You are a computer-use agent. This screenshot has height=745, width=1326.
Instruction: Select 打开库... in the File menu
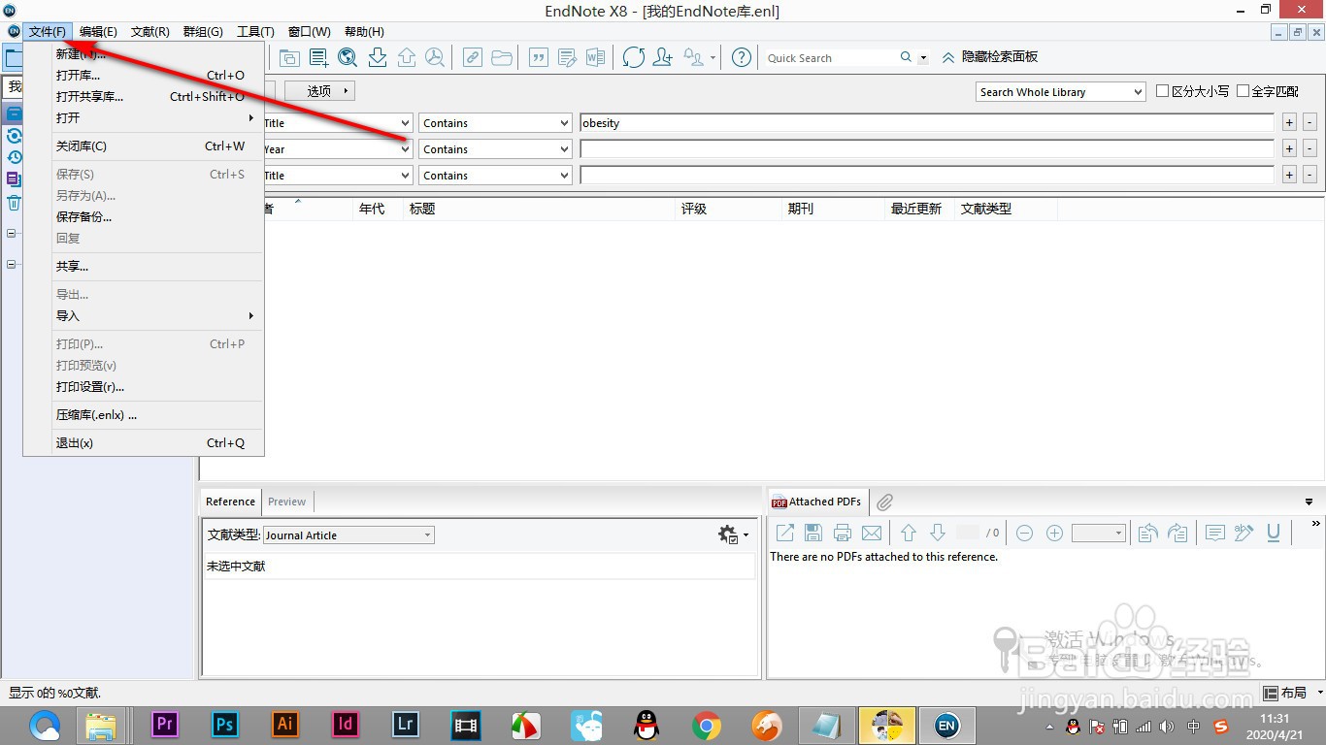click(x=144, y=75)
